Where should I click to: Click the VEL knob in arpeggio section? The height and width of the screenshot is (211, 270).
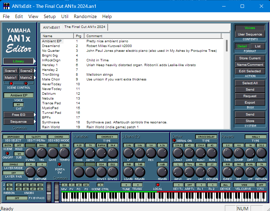pyautogui.click(x=41, y=153)
